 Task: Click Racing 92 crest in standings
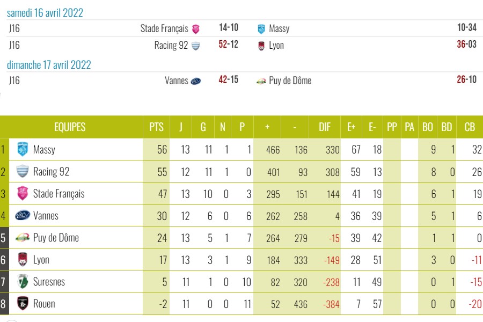[x=23, y=171]
